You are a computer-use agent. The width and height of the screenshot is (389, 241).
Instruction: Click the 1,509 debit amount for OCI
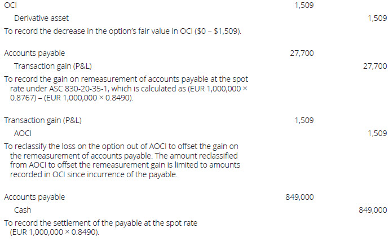coord(304,5)
